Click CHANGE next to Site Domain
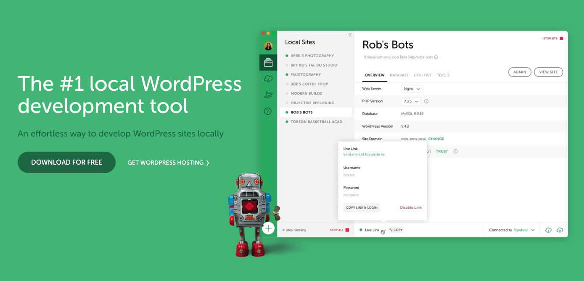584x281 pixels. (436, 139)
